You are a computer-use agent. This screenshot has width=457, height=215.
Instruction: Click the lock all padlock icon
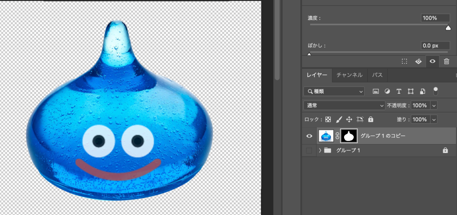point(370,120)
